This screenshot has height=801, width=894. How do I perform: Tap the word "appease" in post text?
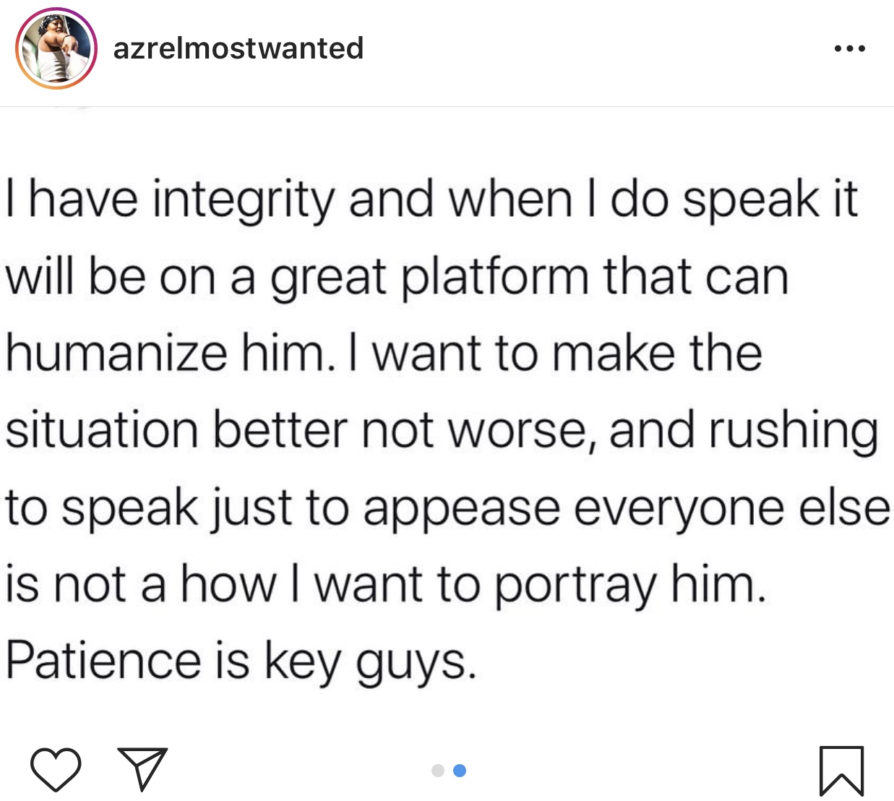(461, 508)
